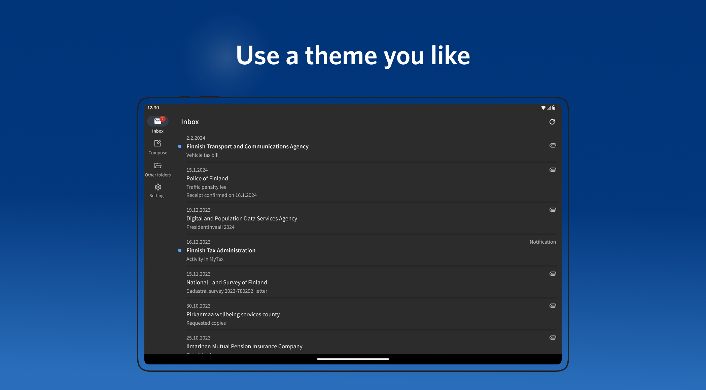Open the Settings gear icon
This screenshot has width=706, height=390.
tap(157, 187)
